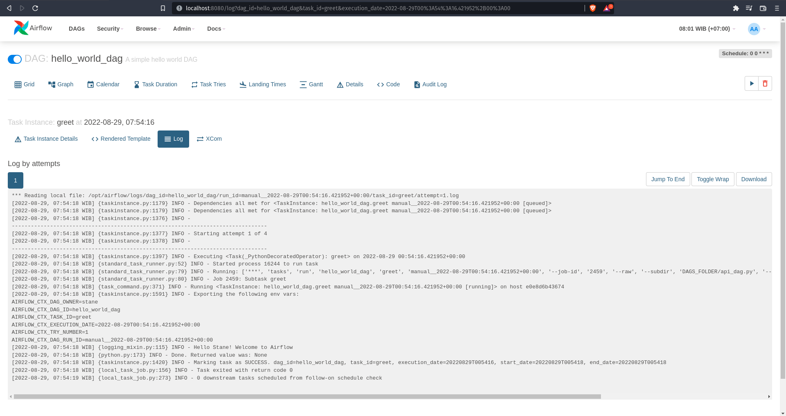Viewport: 786px width, 416px height.
Task: Open the AA user account dropdown
Action: pos(757,29)
